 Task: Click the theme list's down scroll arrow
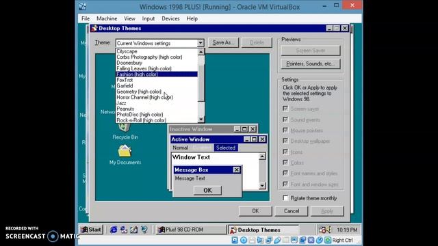pos(201,120)
